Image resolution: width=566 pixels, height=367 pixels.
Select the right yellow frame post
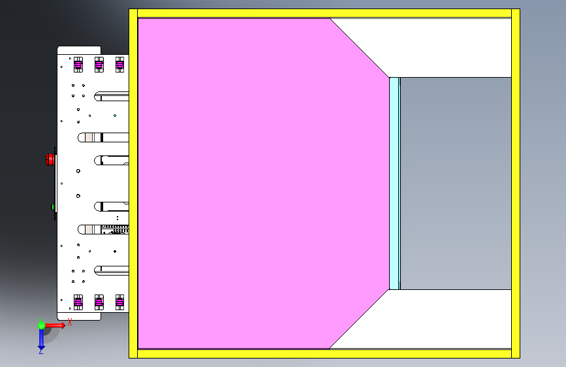[x=516, y=183]
